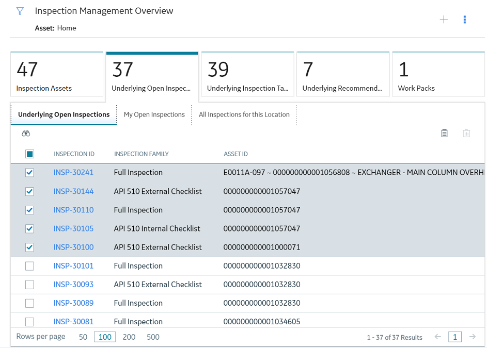Set rows per page to 50

[x=83, y=337]
